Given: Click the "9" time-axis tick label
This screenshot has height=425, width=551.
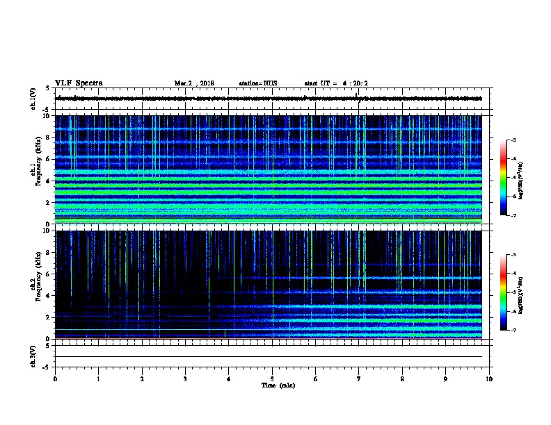Looking at the screenshot, I should pos(445,379).
